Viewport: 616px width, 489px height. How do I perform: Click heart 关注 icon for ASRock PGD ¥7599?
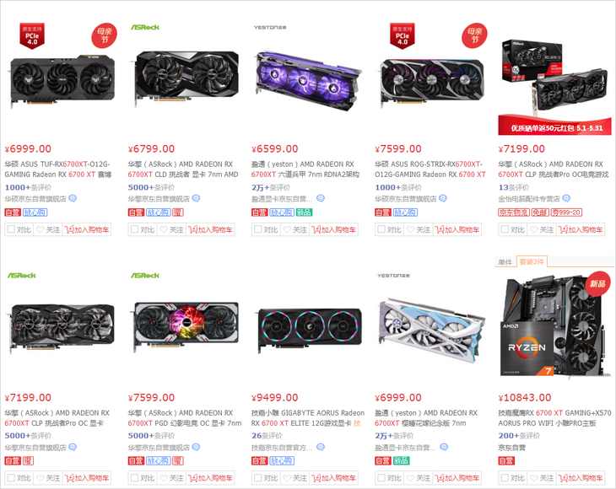(x=164, y=478)
